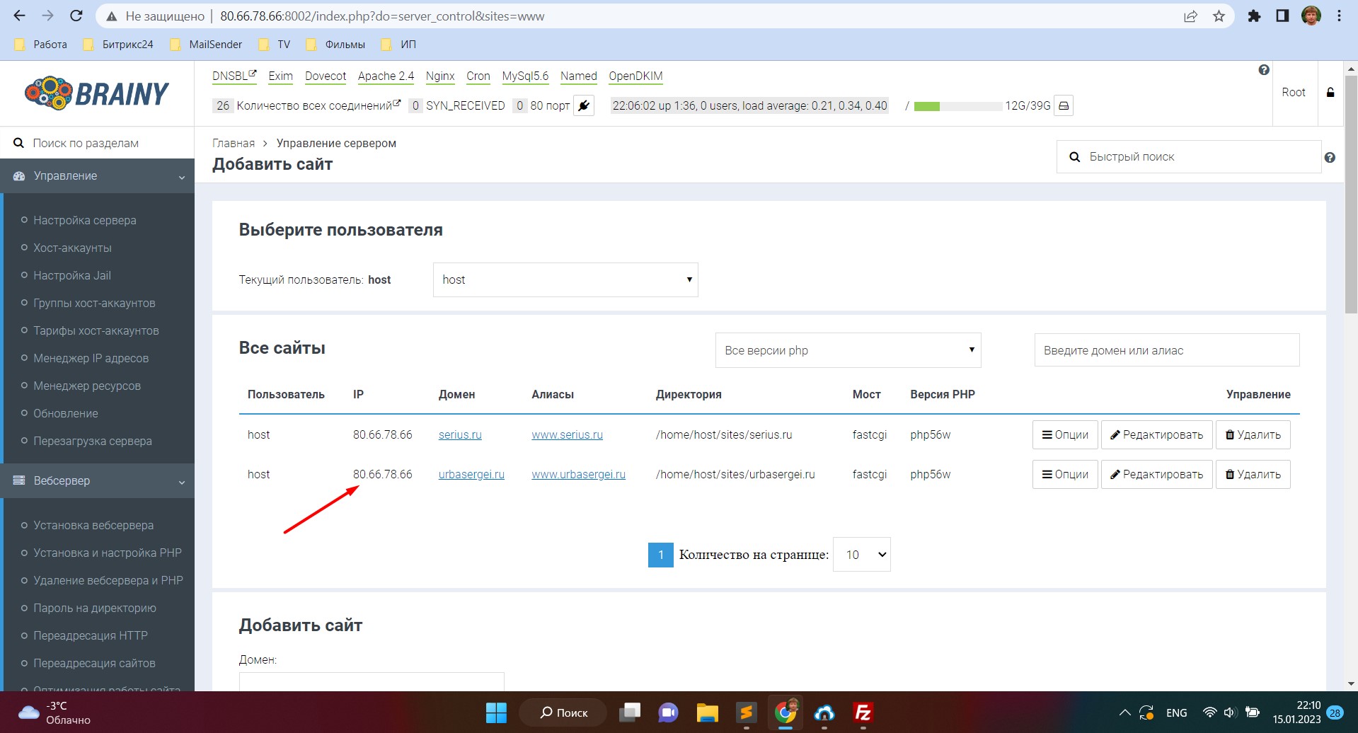1358x733 pixels.
Task: Click the Введите домен или алиас field
Action: tap(1166, 350)
